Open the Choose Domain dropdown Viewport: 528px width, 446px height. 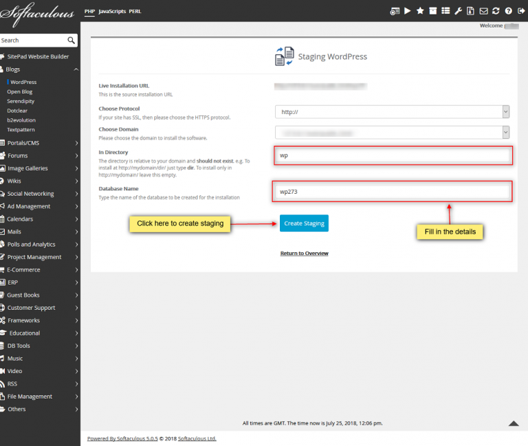click(x=392, y=133)
